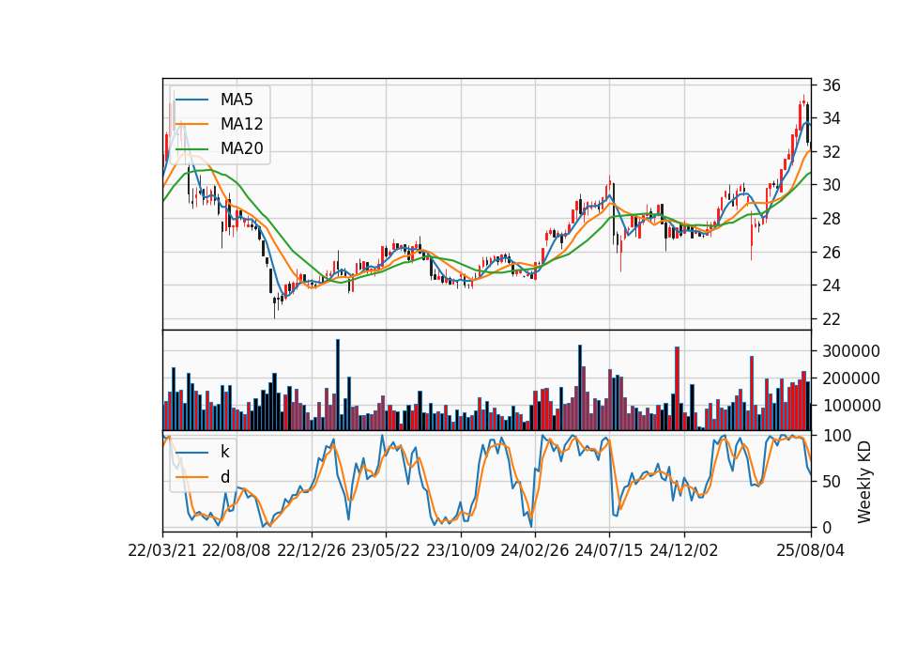Screen dimensions: 901x648
Task: Click the 23/10/09 date axis label
Action: [460, 551]
